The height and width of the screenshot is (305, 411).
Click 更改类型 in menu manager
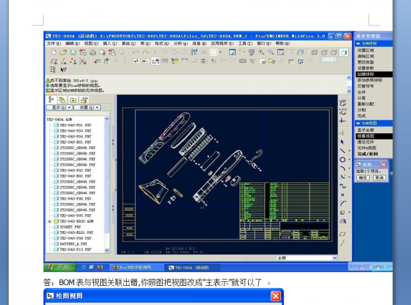[366, 62]
